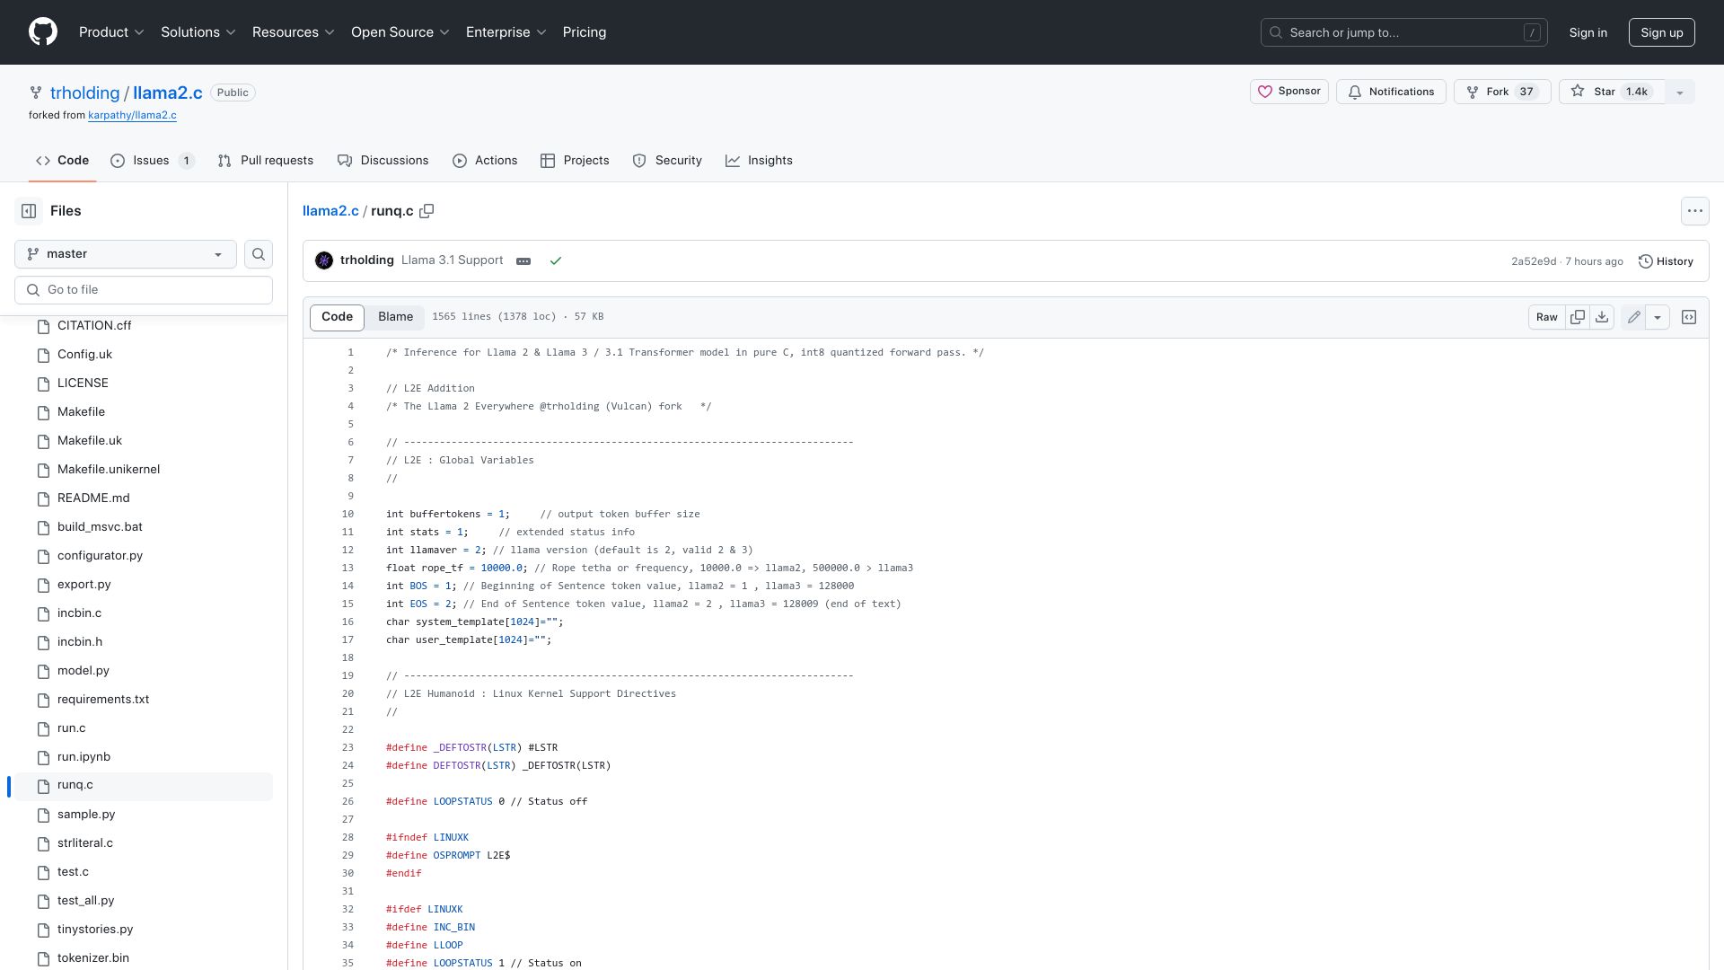Expand the Enterprise menu

[x=506, y=32]
